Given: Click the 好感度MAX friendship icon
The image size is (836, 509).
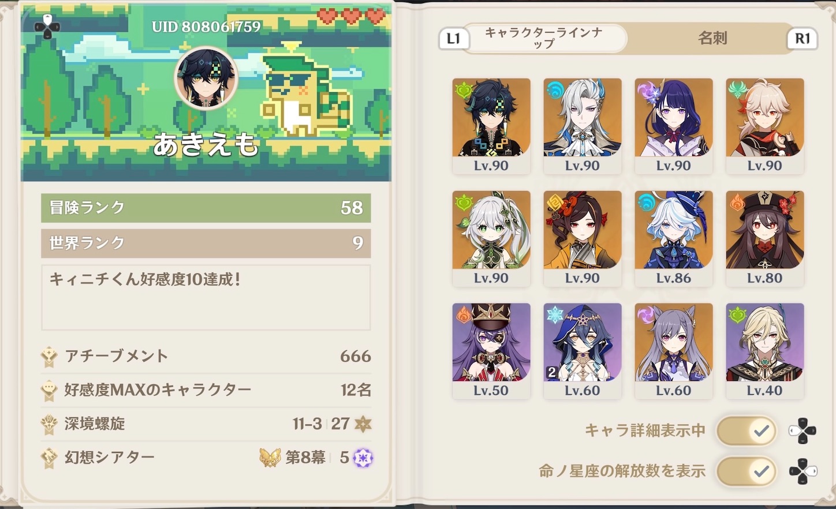Looking at the screenshot, I should (x=50, y=391).
